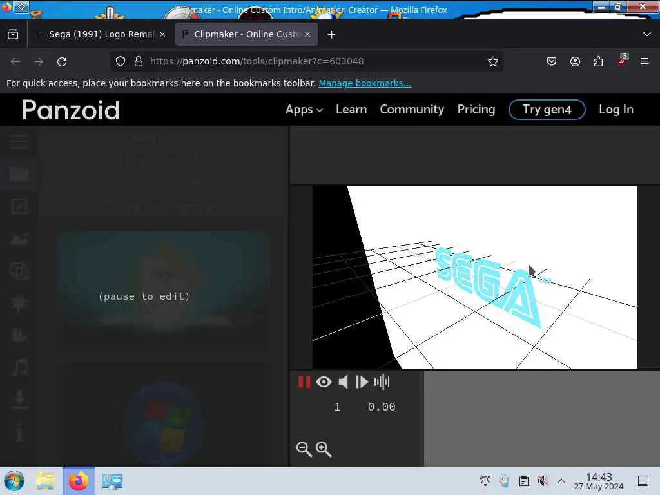The width and height of the screenshot is (660, 495).
Task: Go to the Community page
Action: point(412,110)
